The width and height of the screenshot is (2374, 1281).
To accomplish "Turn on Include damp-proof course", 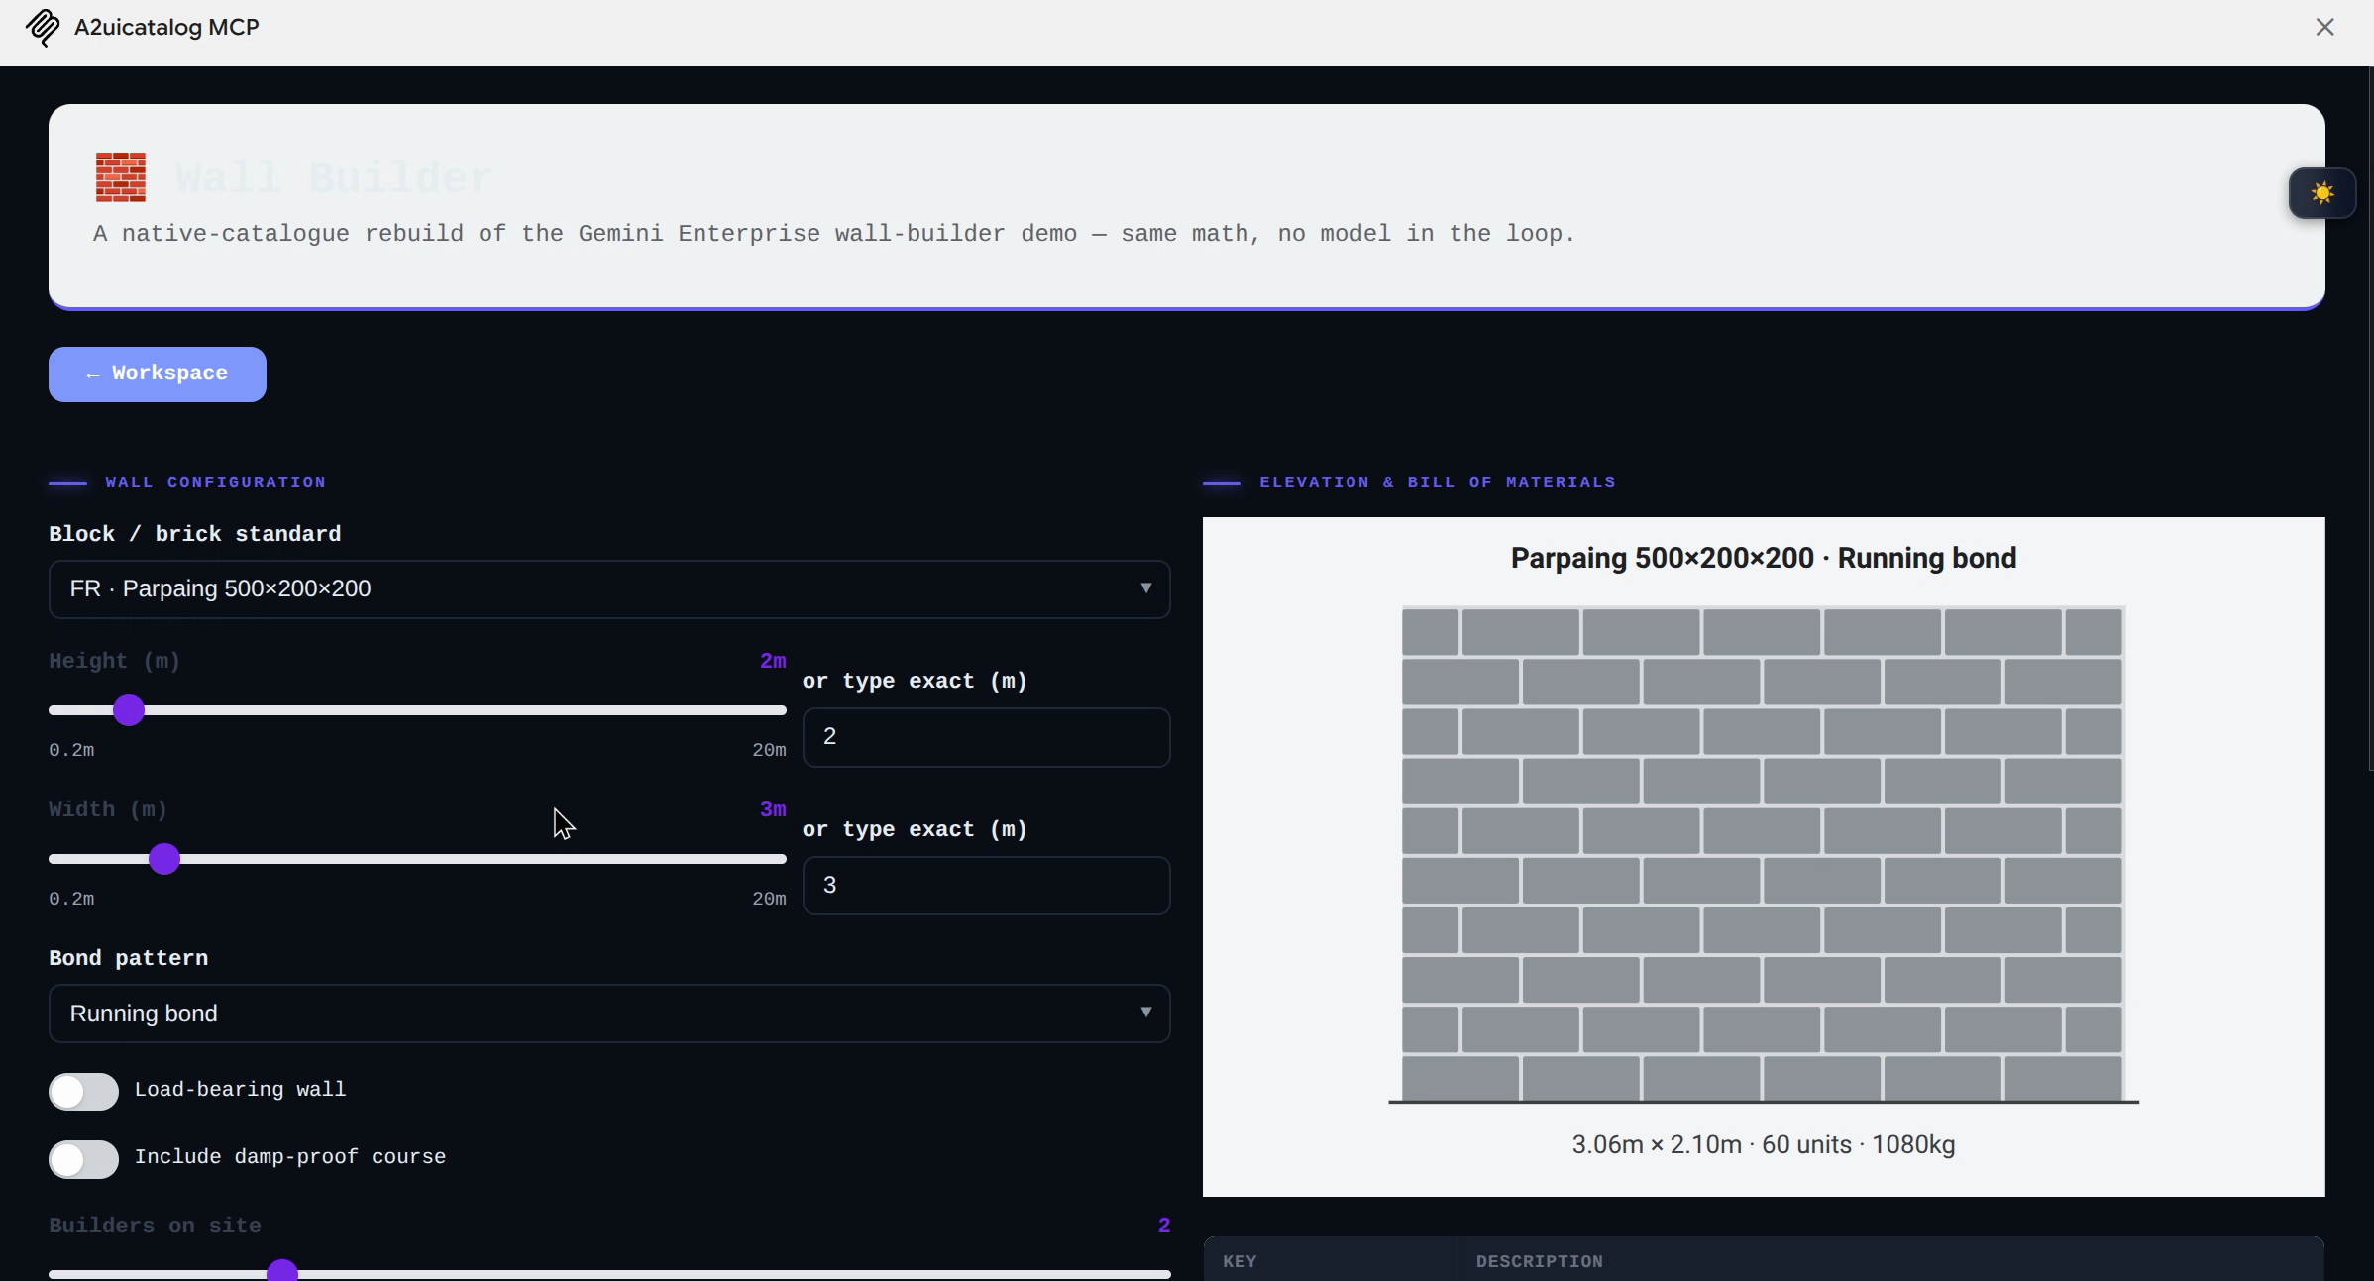I will coord(83,1159).
